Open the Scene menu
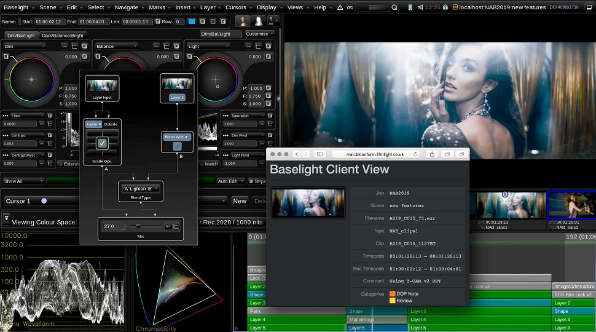596x332 pixels. pos(48,7)
